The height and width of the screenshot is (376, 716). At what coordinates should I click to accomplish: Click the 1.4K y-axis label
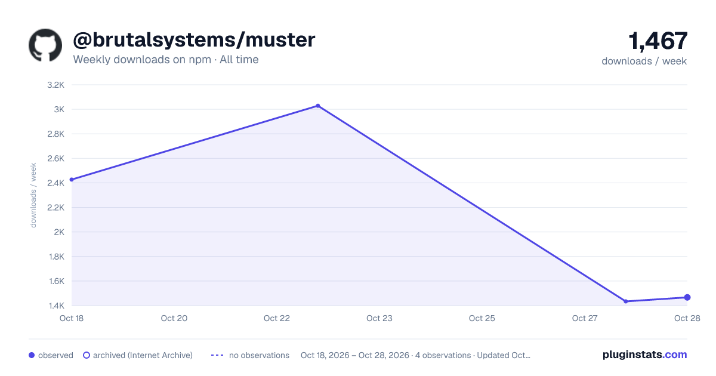[x=55, y=306]
